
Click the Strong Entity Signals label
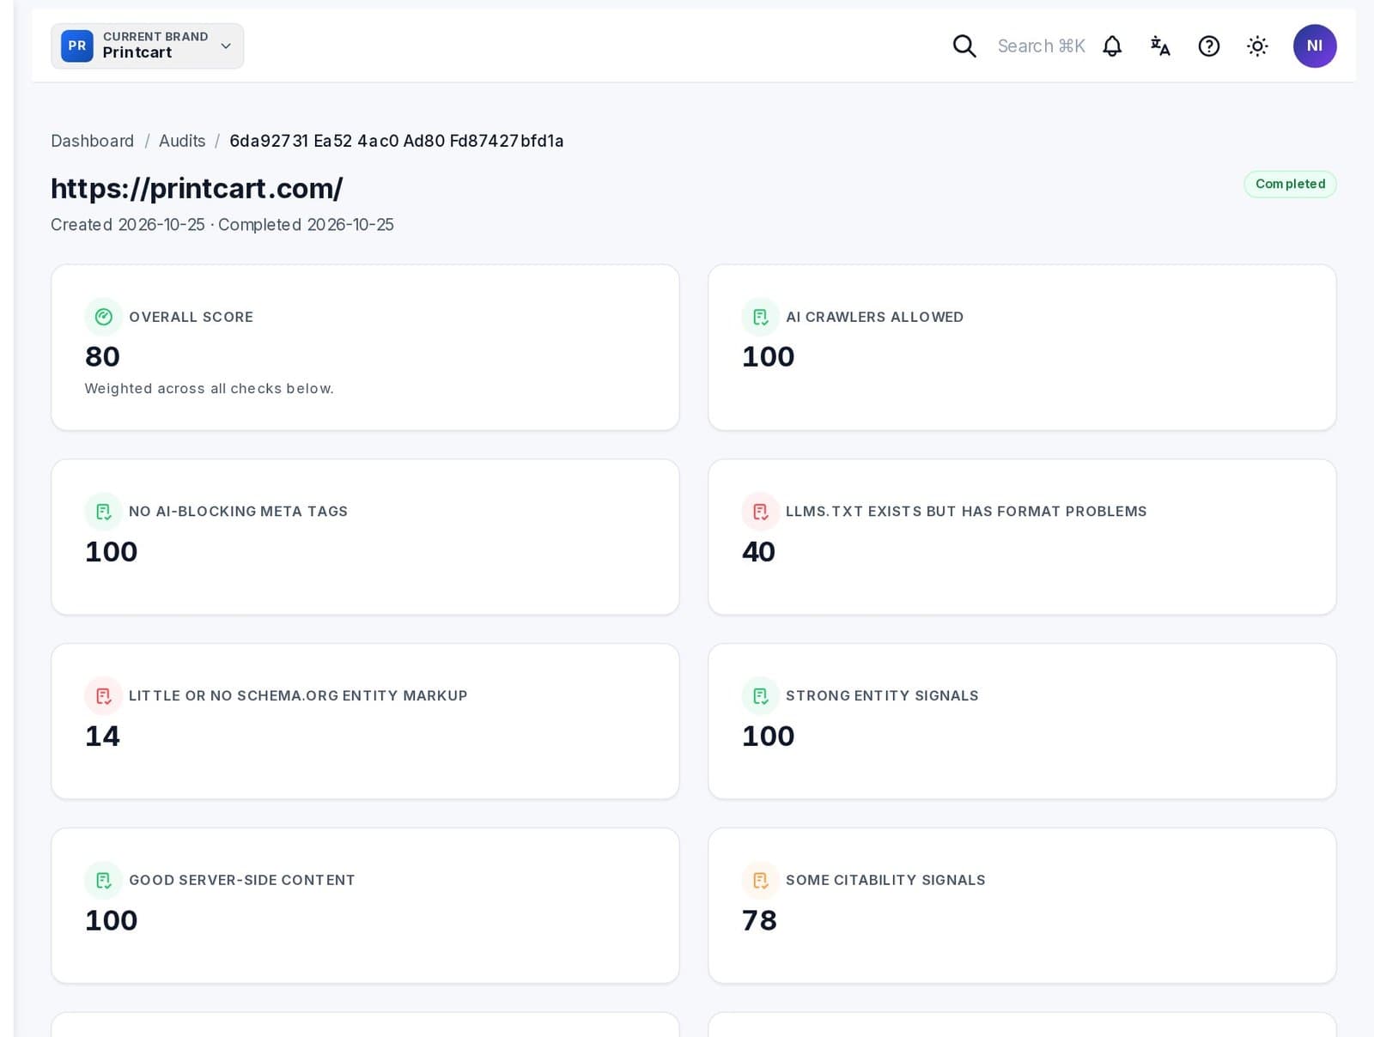tap(882, 696)
